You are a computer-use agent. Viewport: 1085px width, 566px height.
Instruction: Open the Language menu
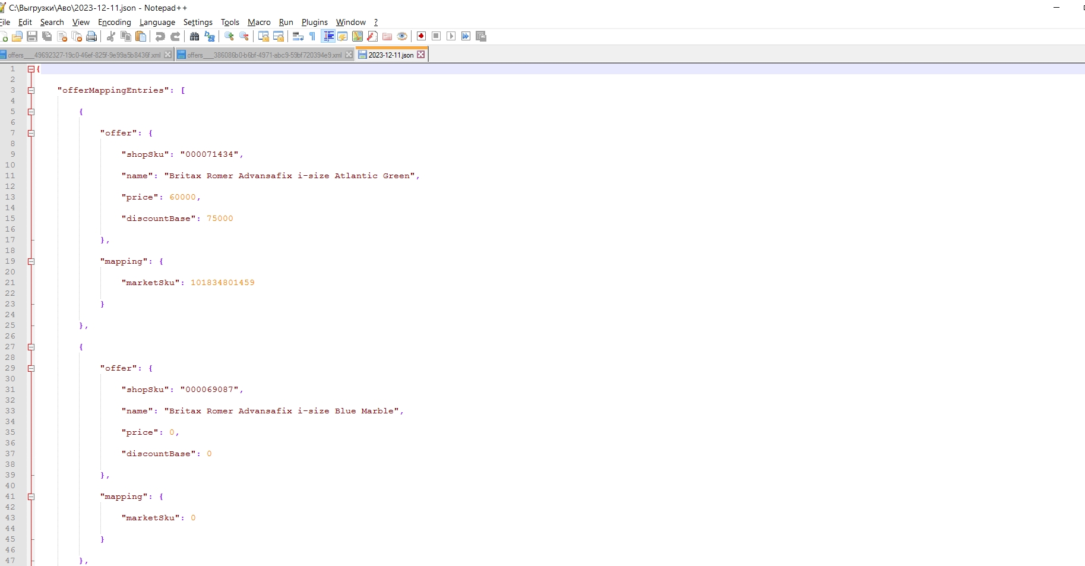(157, 22)
